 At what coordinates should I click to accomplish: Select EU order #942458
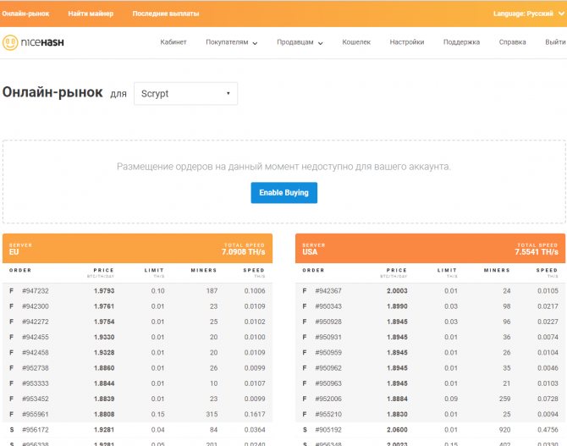point(137,353)
